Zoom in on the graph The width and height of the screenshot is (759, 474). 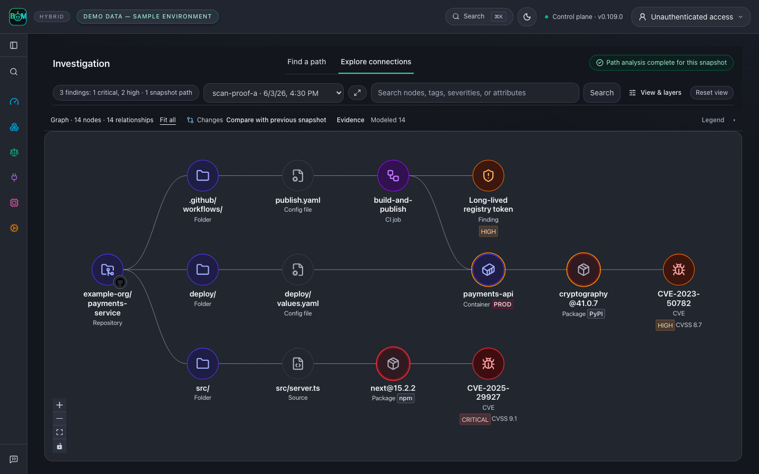60,405
